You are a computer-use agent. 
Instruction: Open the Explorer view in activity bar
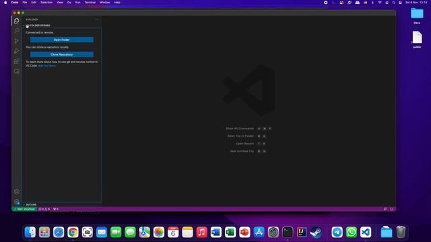point(17,21)
